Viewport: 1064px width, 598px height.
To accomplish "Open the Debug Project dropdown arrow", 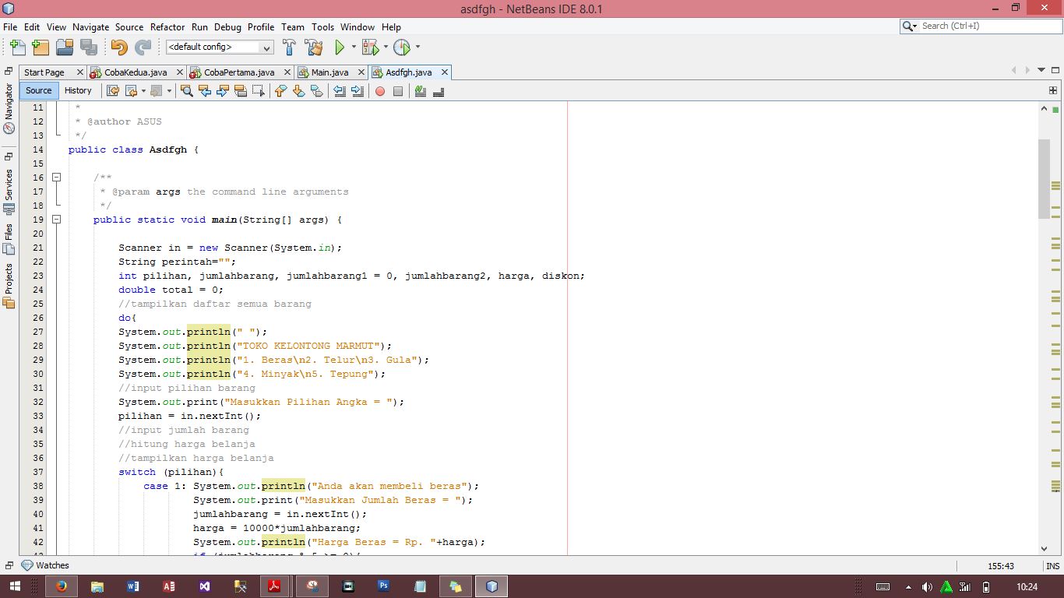I will pos(385,47).
